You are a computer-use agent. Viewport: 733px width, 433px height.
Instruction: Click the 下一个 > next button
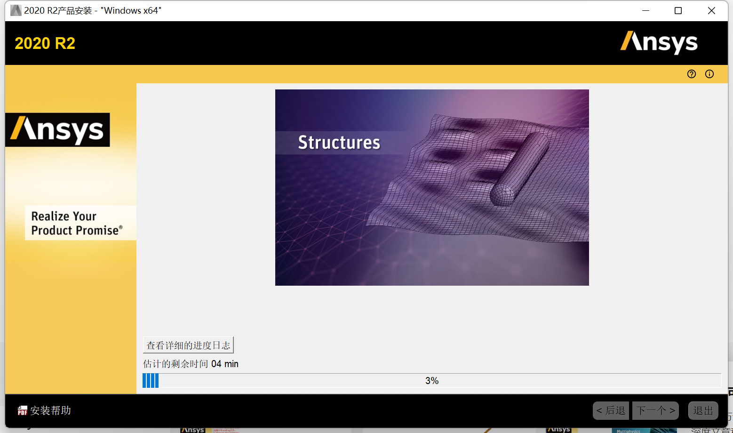[655, 410]
